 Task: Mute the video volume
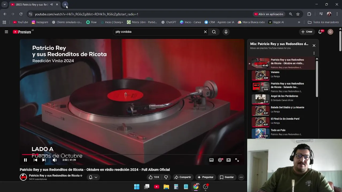[x=55, y=160]
